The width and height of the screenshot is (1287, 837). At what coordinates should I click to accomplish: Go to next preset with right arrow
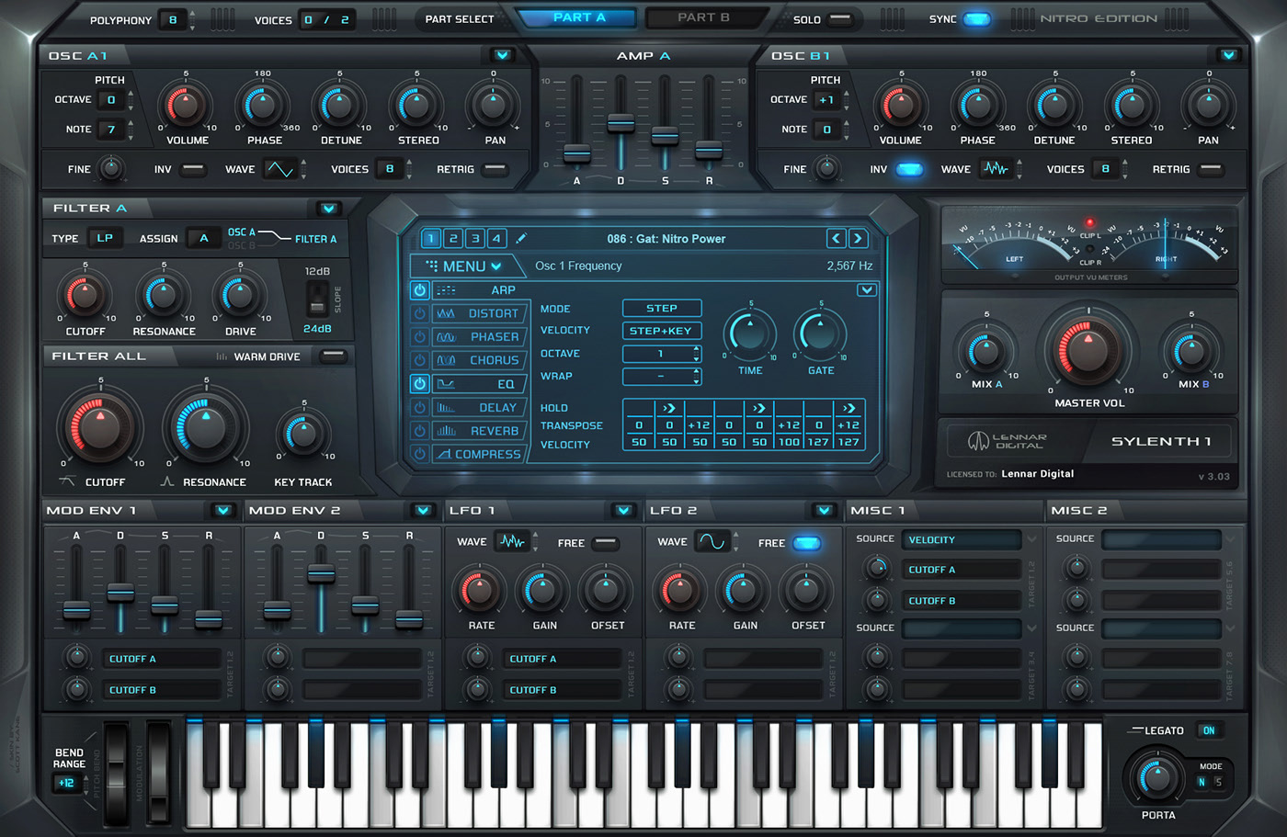point(858,238)
